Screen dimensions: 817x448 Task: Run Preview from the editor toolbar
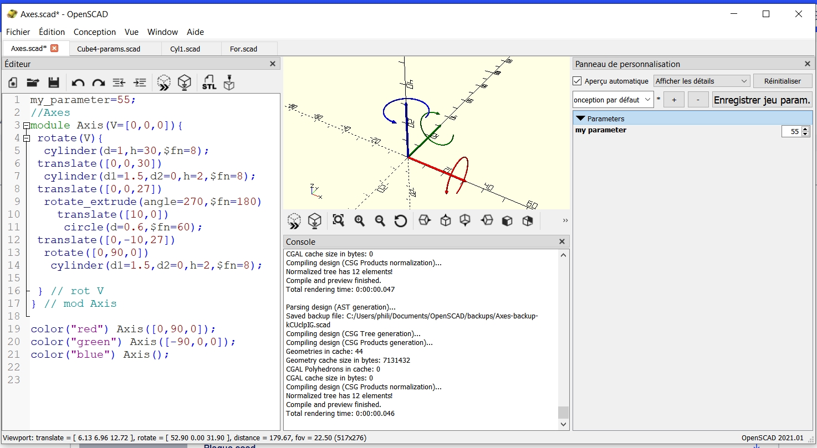click(x=164, y=83)
